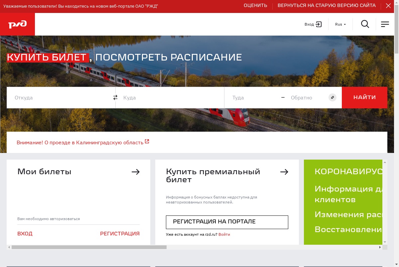Click ВЕРНУТЬСЯ НА СТАРУЮ ВЕРСИЮ САЙТА

point(327,6)
